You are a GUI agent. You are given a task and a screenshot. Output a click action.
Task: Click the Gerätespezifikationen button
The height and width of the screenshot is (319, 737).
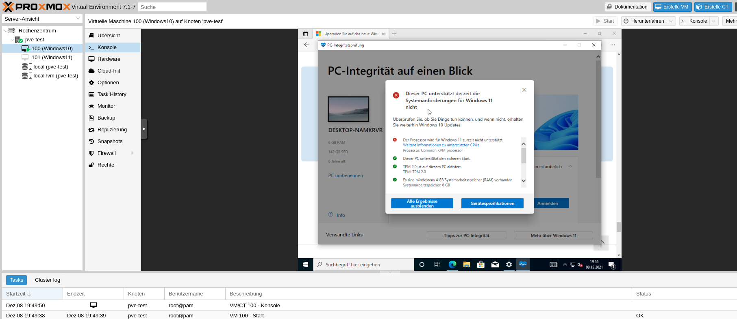point(492,203)
